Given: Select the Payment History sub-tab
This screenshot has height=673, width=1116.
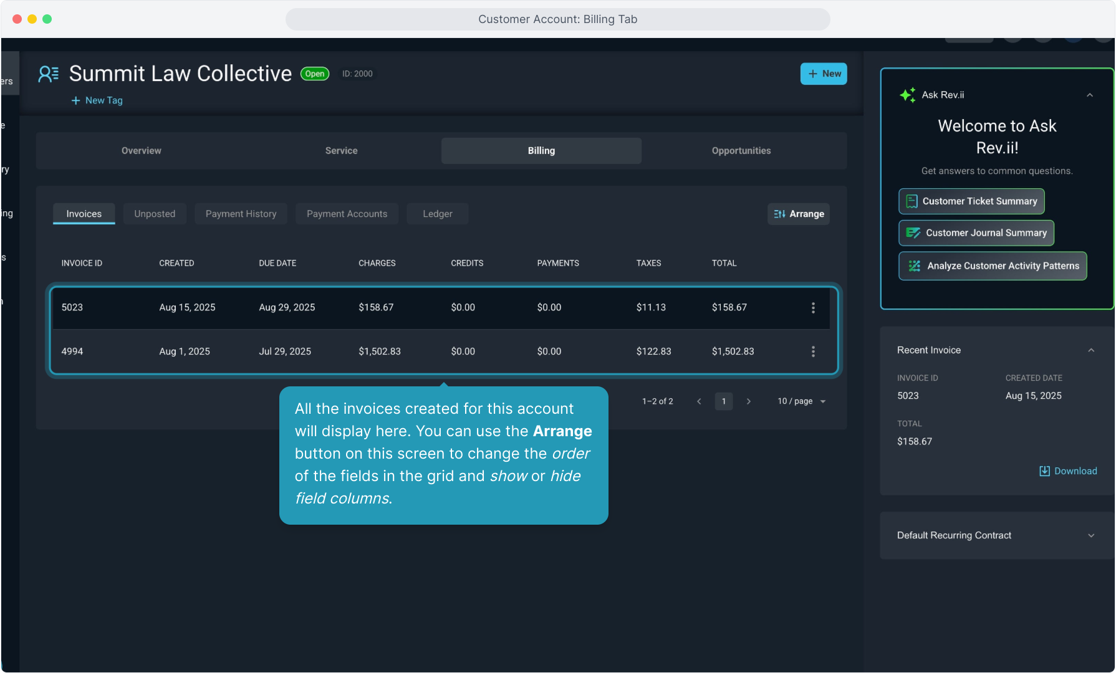Looking at the screenshot, I should click(241, 214).
